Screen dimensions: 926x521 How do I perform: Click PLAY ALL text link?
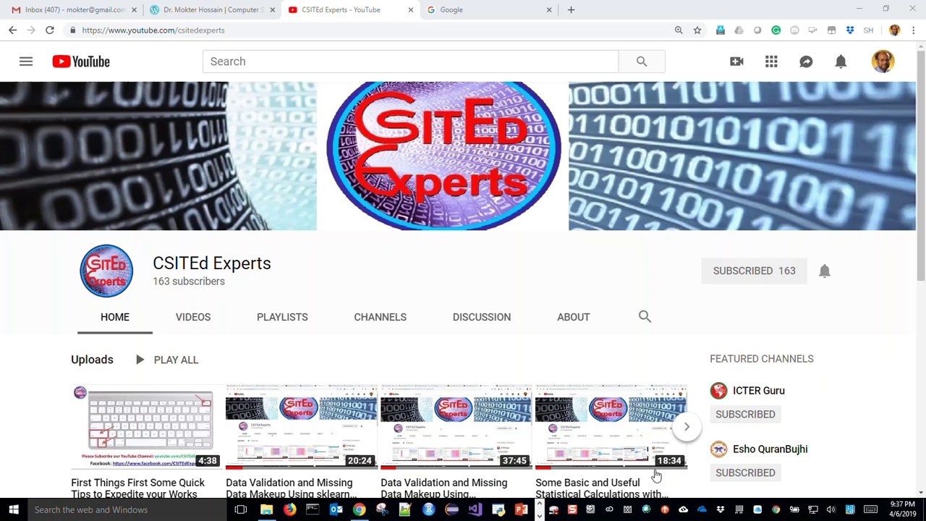pyautogui.click(x=176, y=360)
